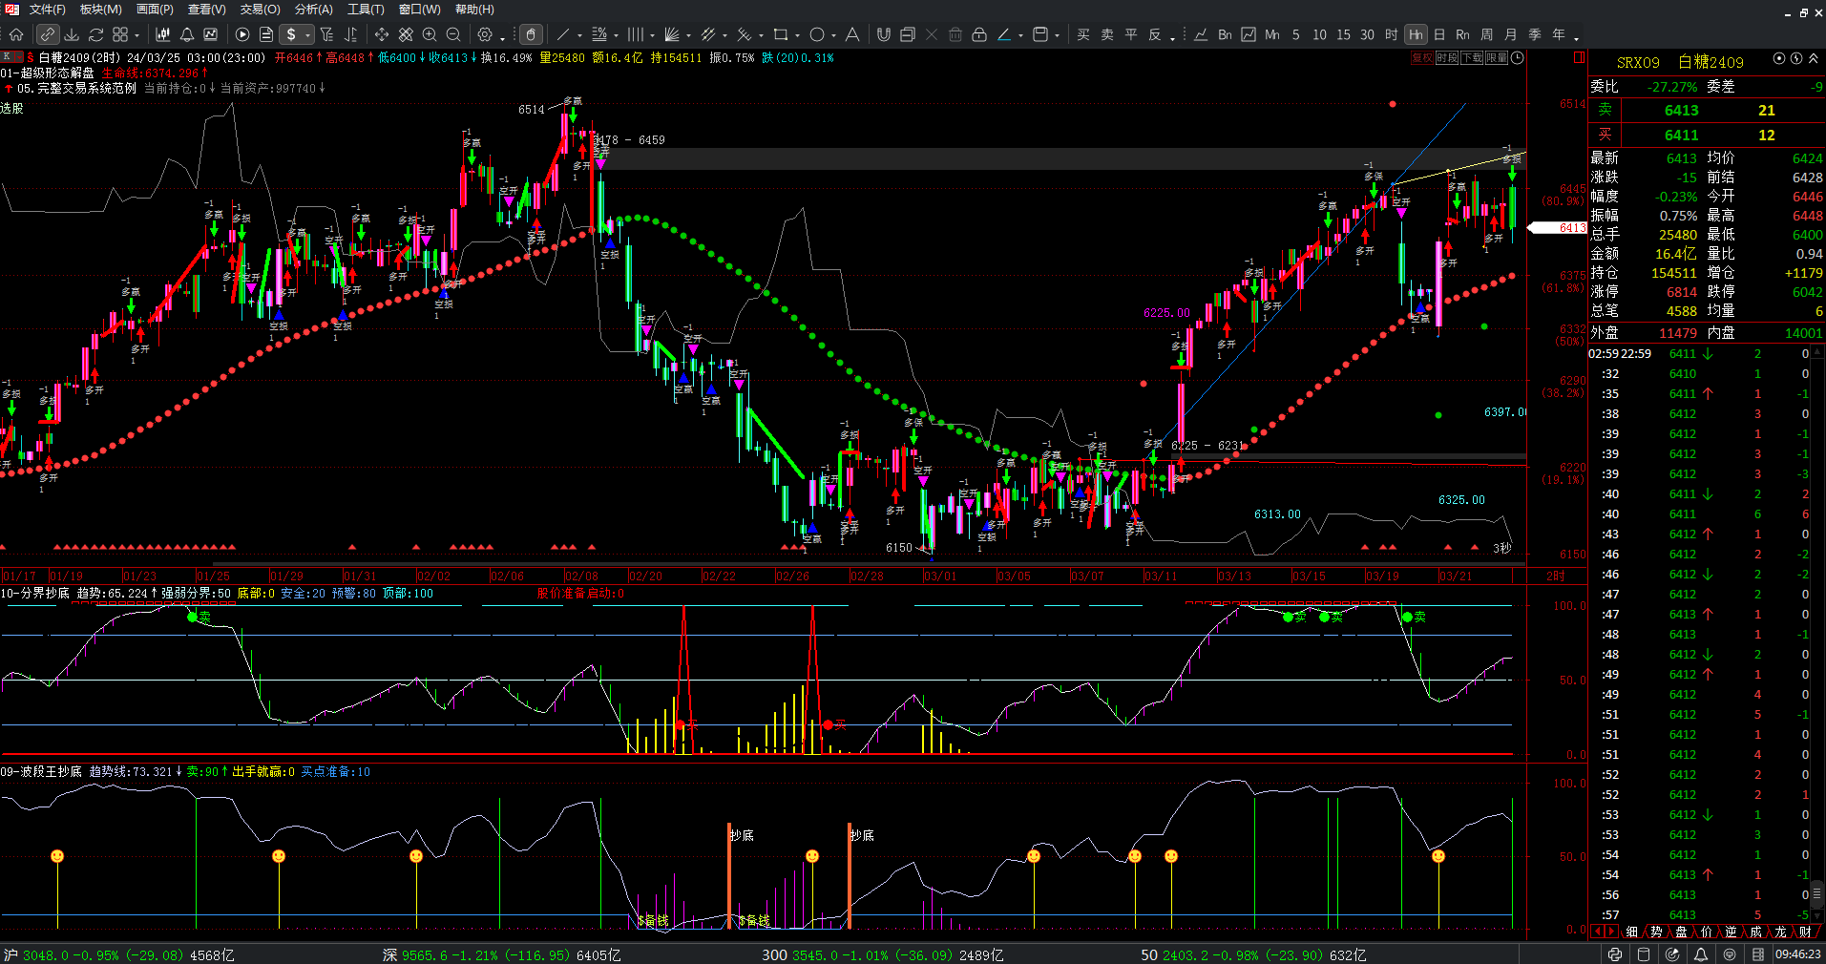This screenshot has height=964, width=1826.
Task: Click the candlestick chart icon
Action: pos(163,34)
